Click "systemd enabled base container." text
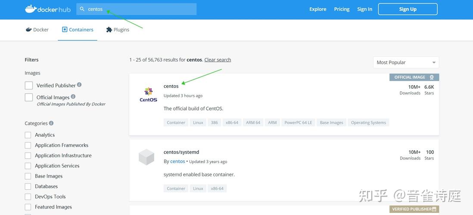The height and width of the screenshot is (215, 473). coord(199,175)
